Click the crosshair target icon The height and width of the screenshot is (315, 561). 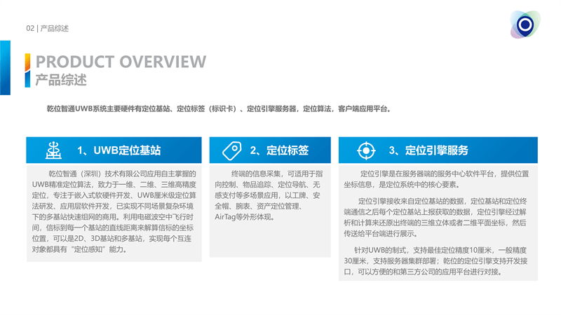366,150
